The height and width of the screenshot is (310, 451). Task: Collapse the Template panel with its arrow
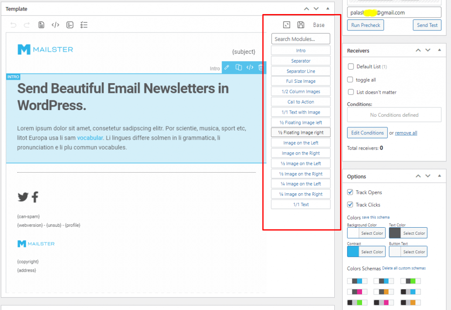(x=327, y=8)
